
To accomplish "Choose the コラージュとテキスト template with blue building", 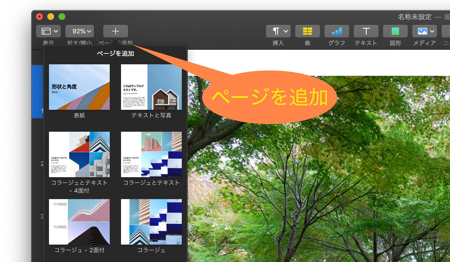I will pos(151,154).
